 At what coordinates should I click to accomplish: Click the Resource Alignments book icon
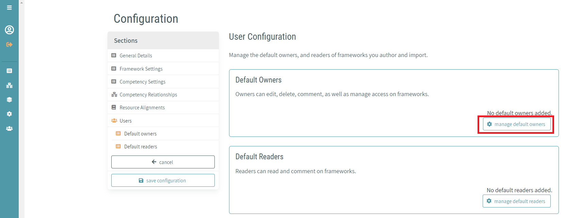click(x=114, y=107)
